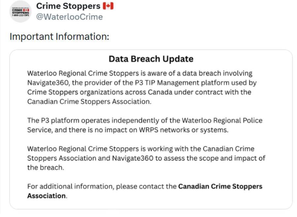Image resolution: width=297 pixels, height=217 pixels.
Task: Click 'Canadian Crime Stoppers Association.' in first paragraph
Action: point(89,102)
